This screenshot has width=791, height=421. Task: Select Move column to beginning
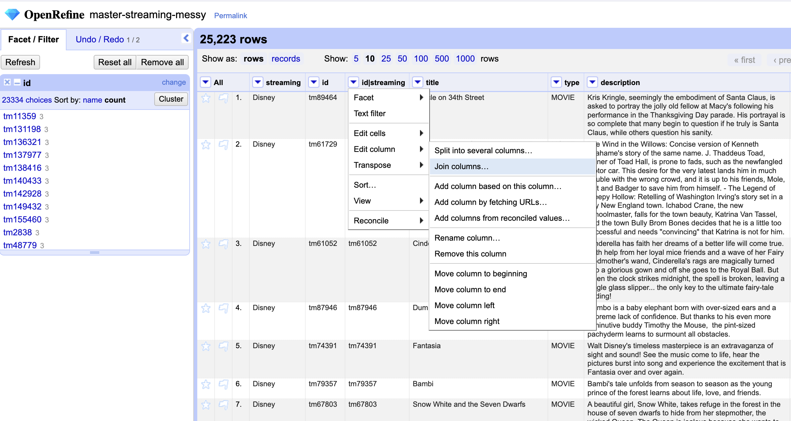coord(512,274)
